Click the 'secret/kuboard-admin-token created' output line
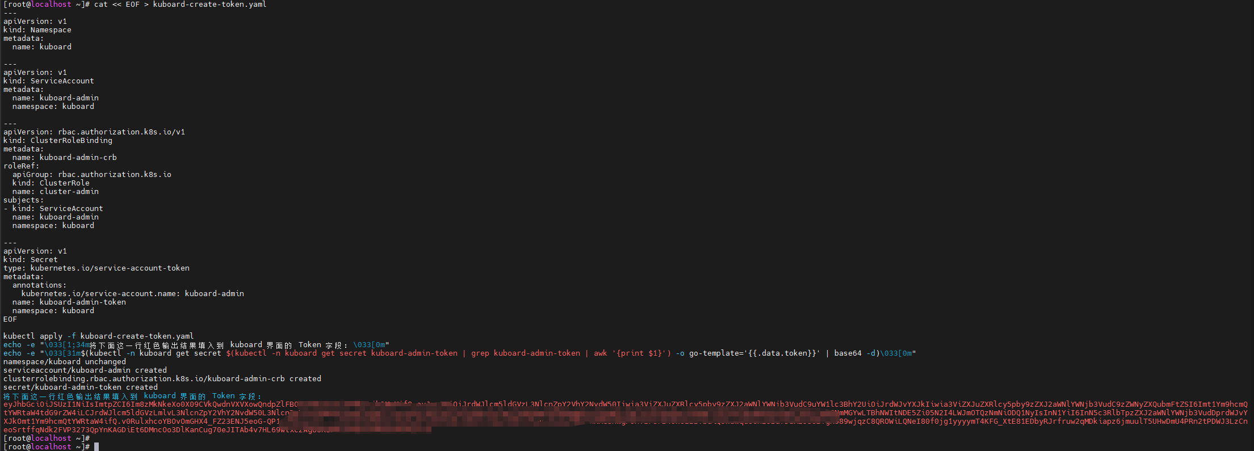1254x451 pixels. pyautogui.click(x=81, y=387)
